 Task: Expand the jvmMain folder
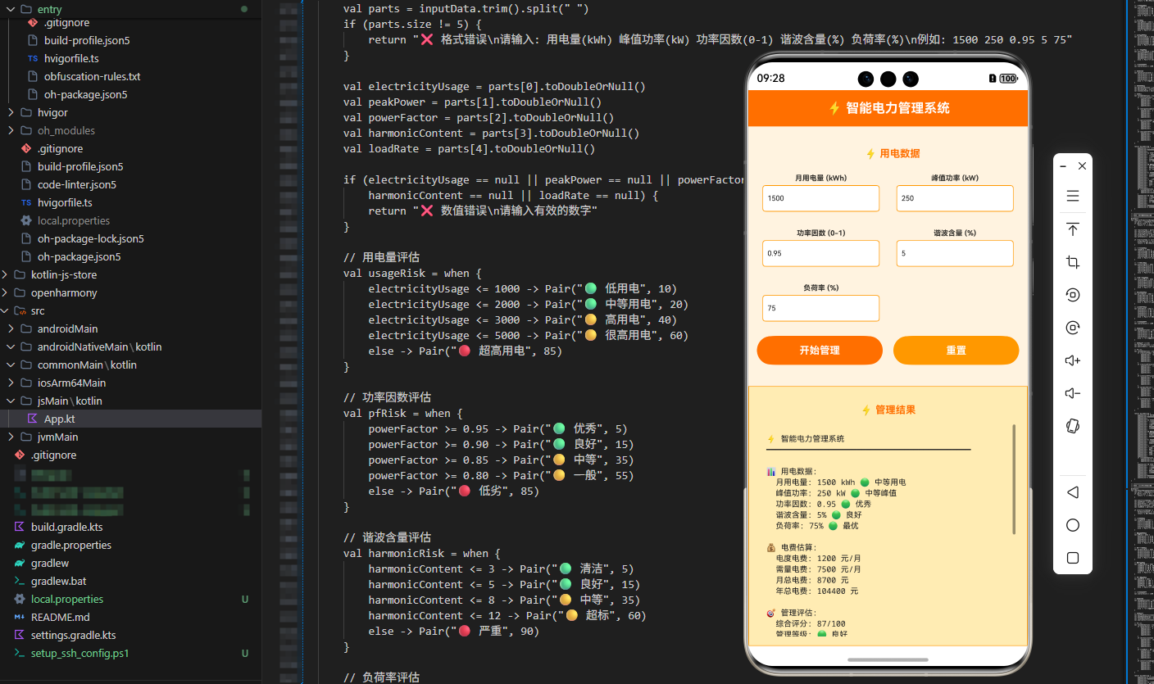pyautogui.click(x=10, y=437)
